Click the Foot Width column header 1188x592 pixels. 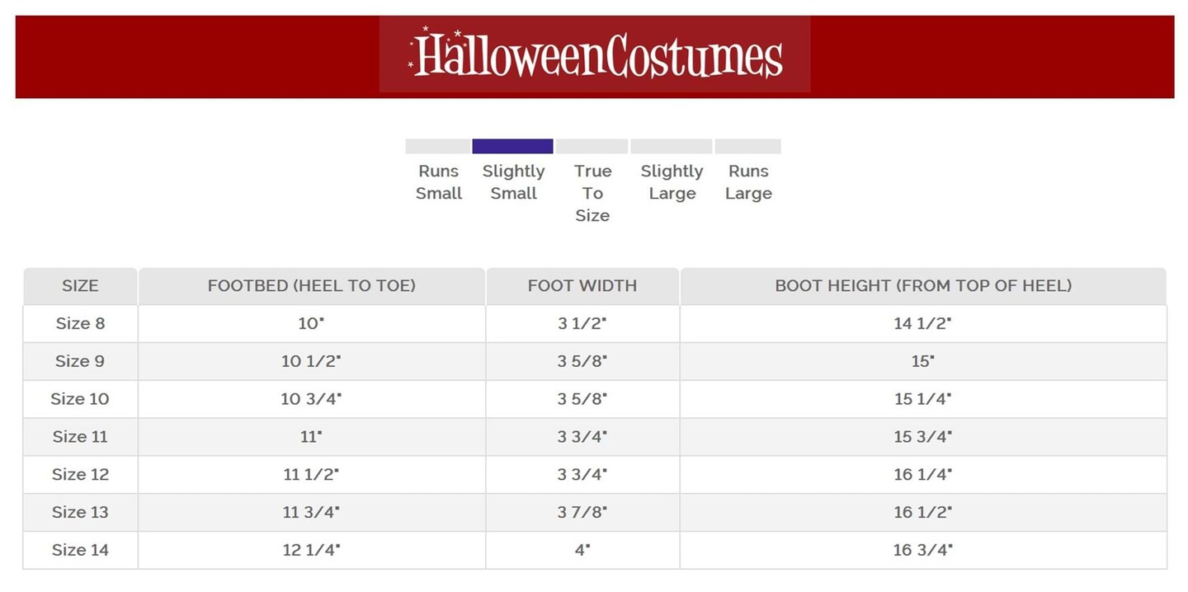[x=582, y=286]
